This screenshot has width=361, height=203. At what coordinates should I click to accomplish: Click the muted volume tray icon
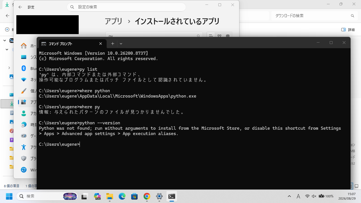tap(314, 196)
